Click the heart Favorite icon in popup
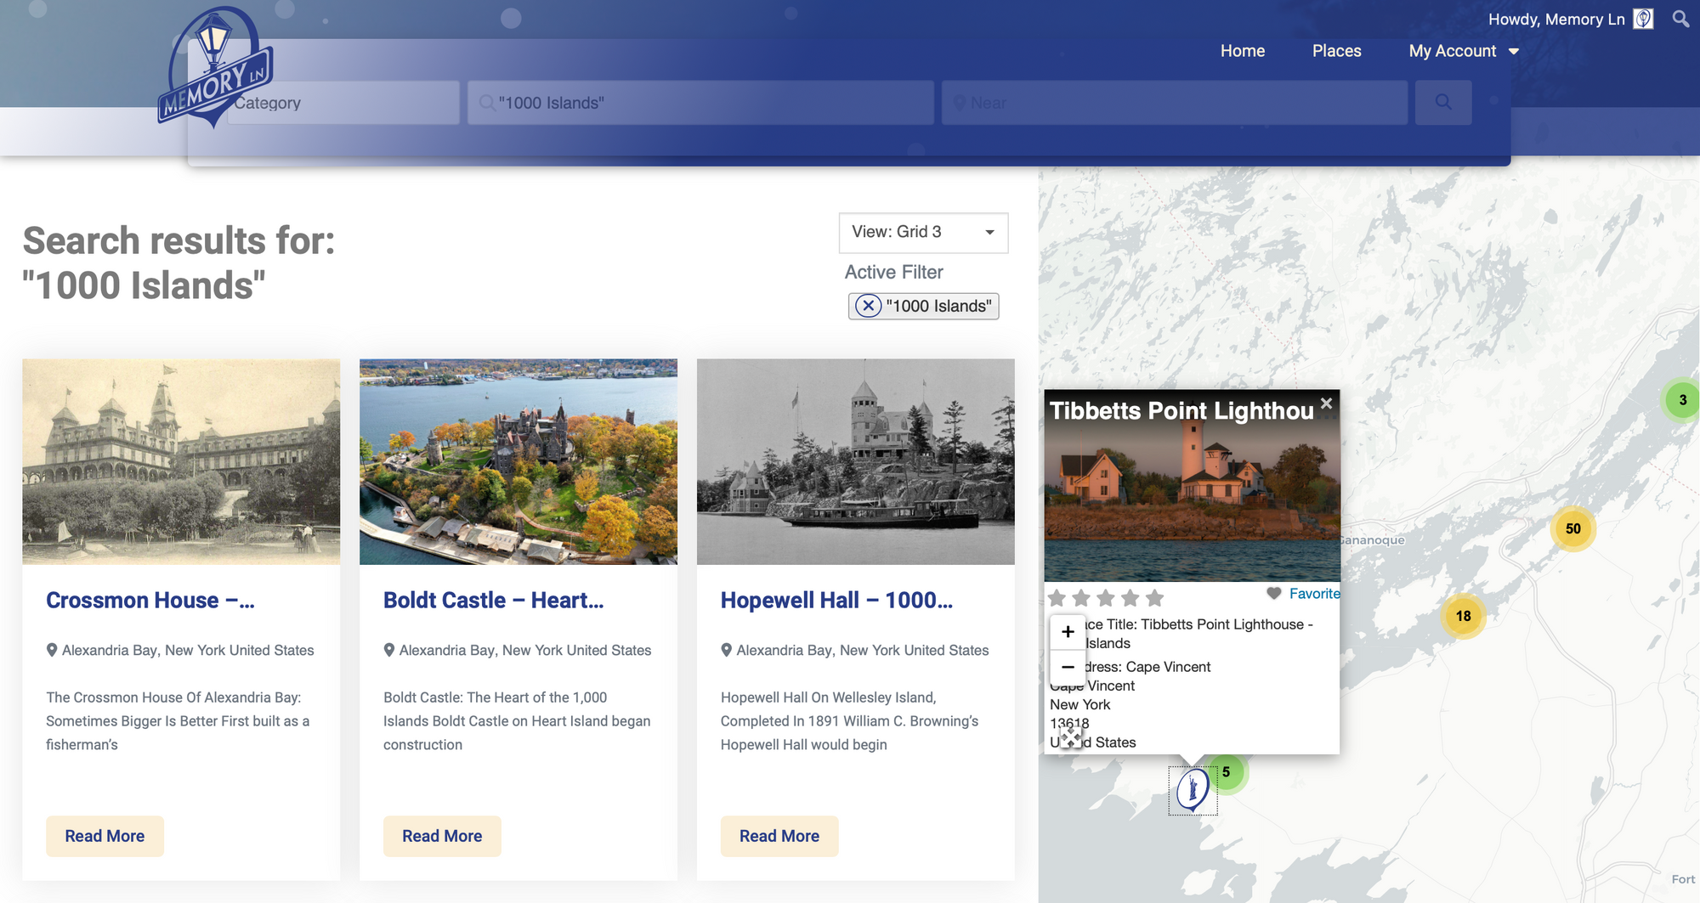This screenshot has width=1700, height=903. tap(1273, 593)
